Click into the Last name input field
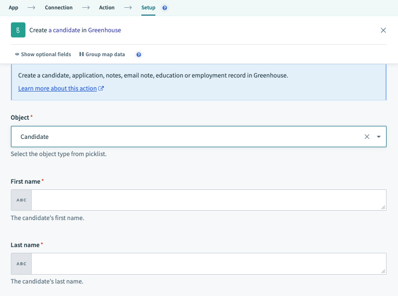The image size is (398, 296). click(x=208, y=264)
